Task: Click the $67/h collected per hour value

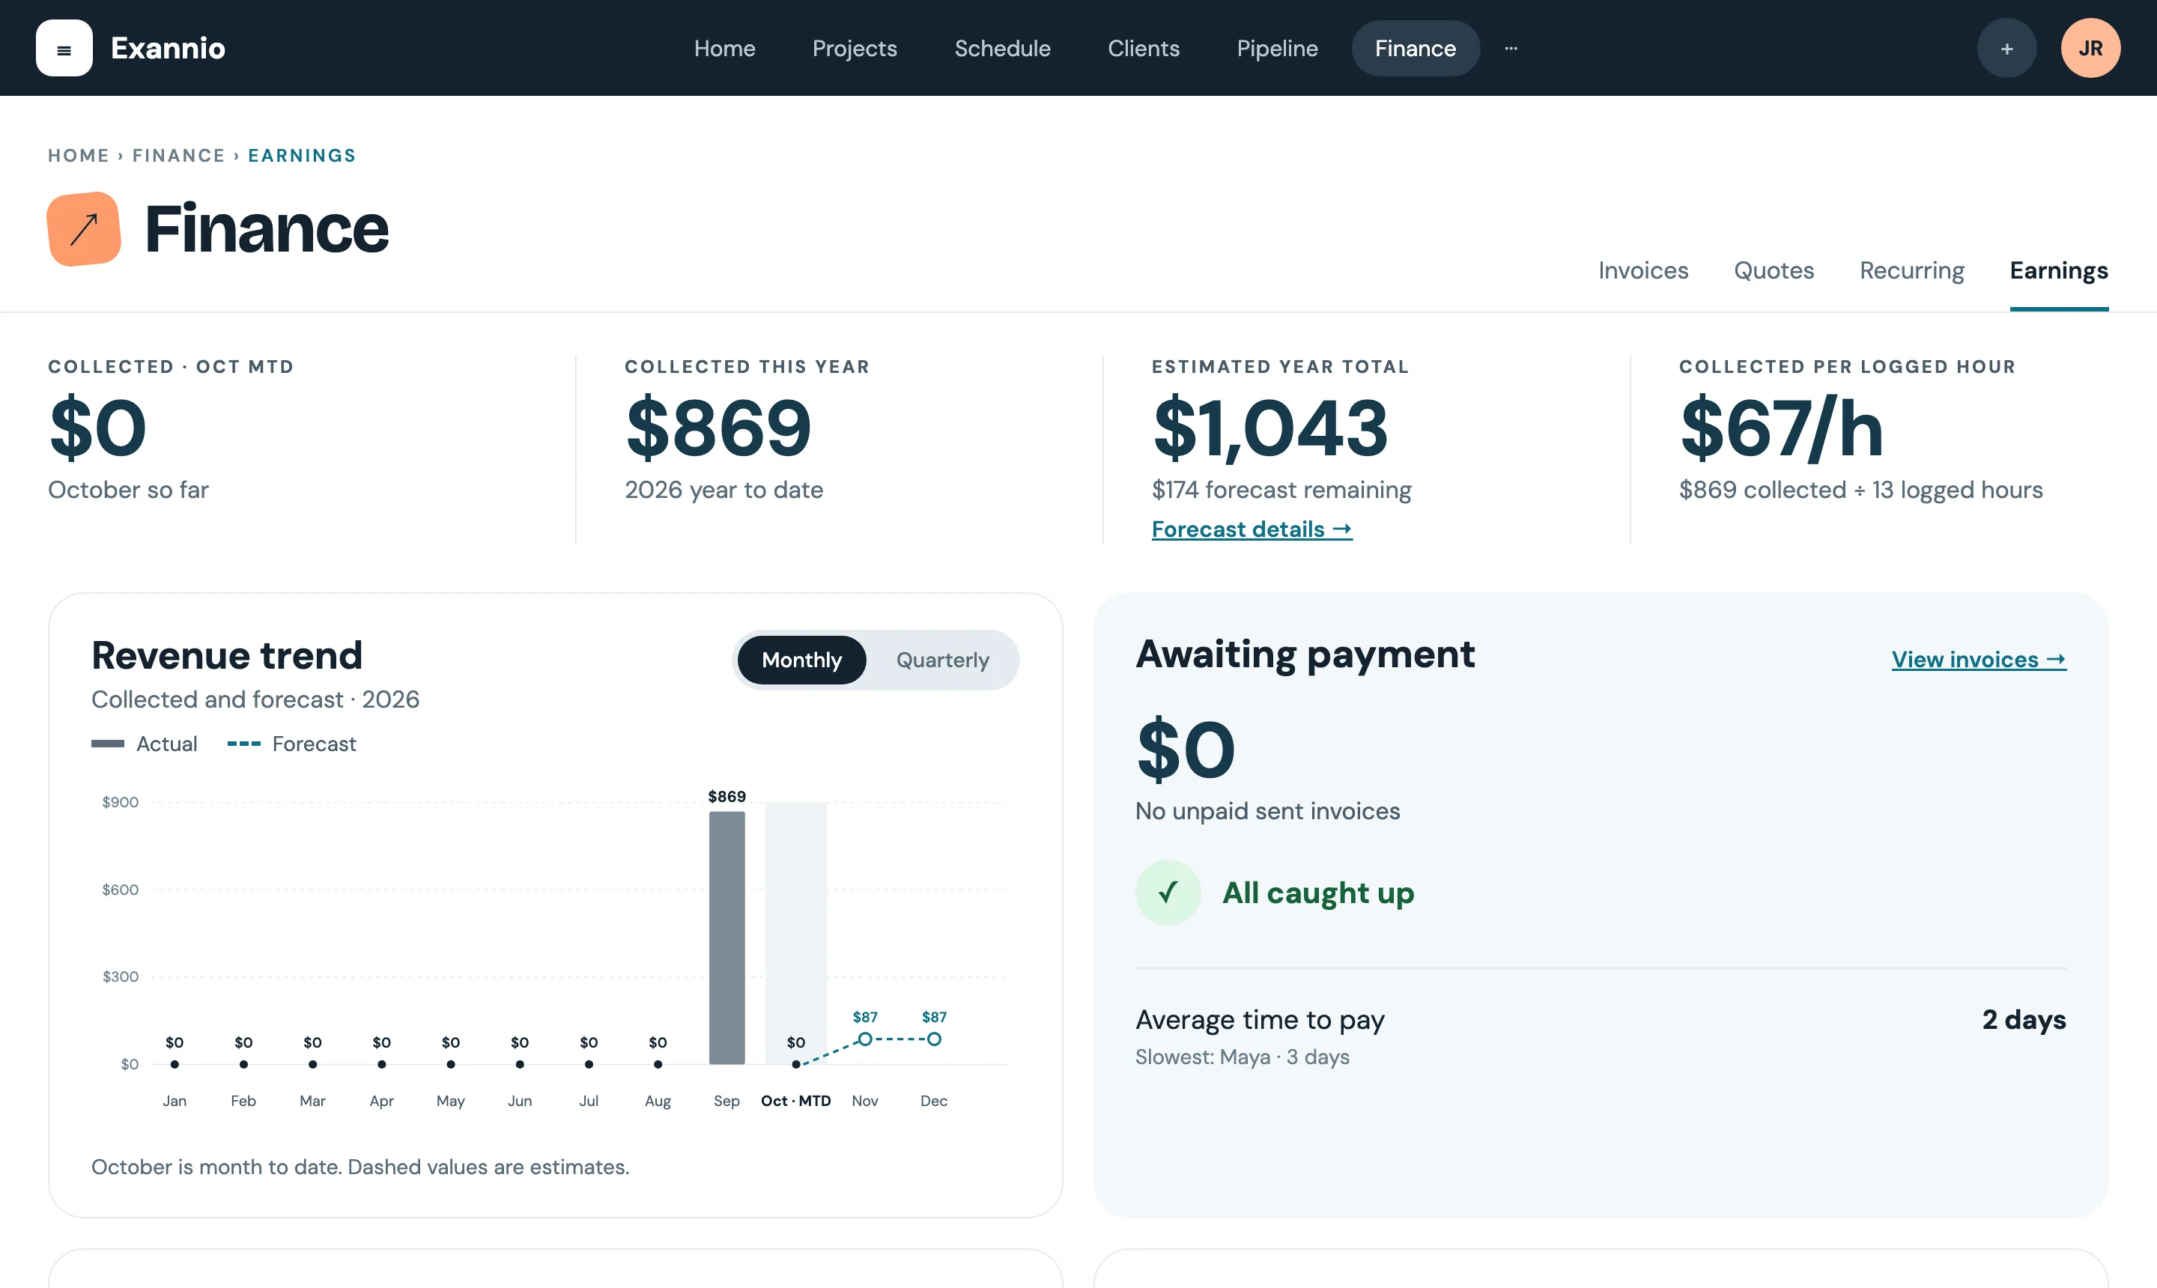Action: [1781, 428]
